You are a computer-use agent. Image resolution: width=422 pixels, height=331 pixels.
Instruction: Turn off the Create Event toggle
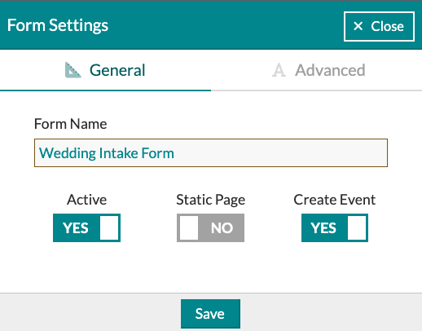tap(335, 227)
